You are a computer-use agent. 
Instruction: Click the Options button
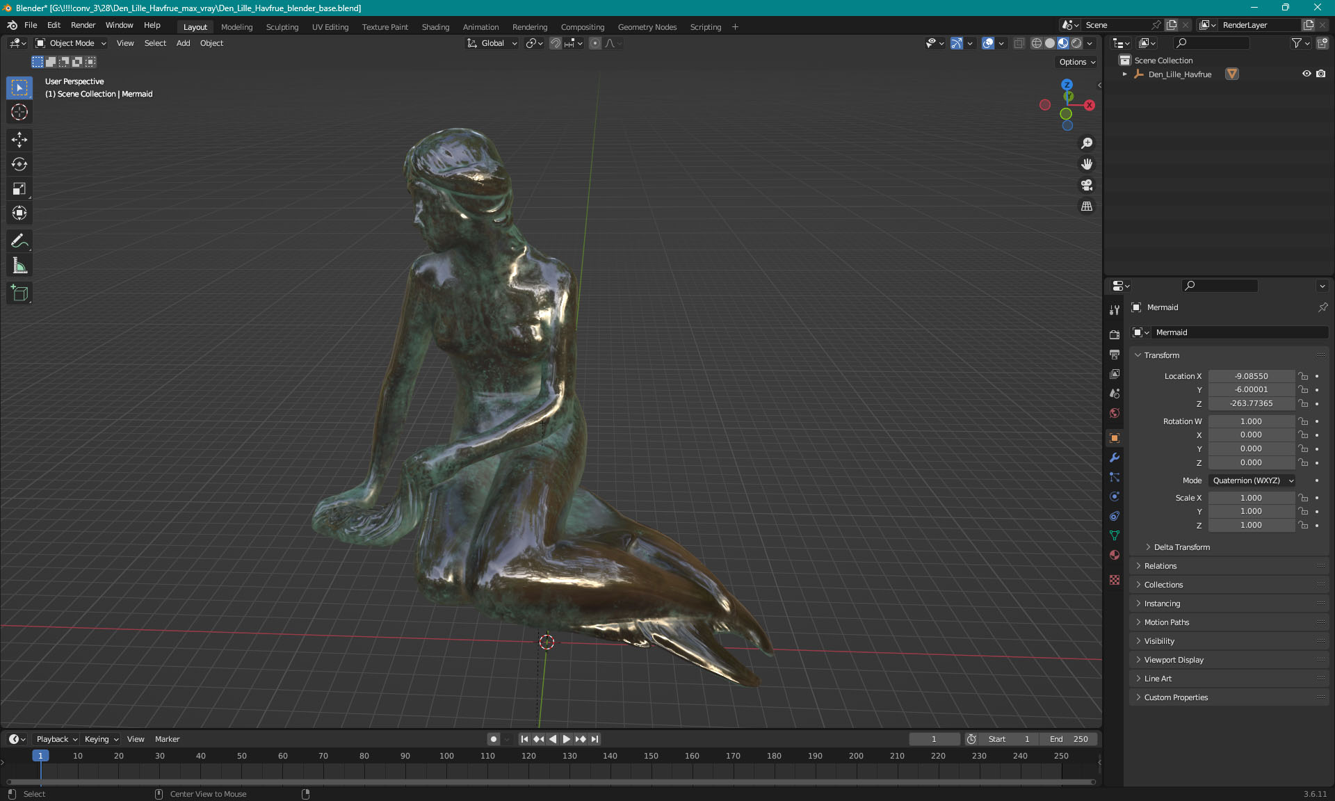tap(1076, 62)
